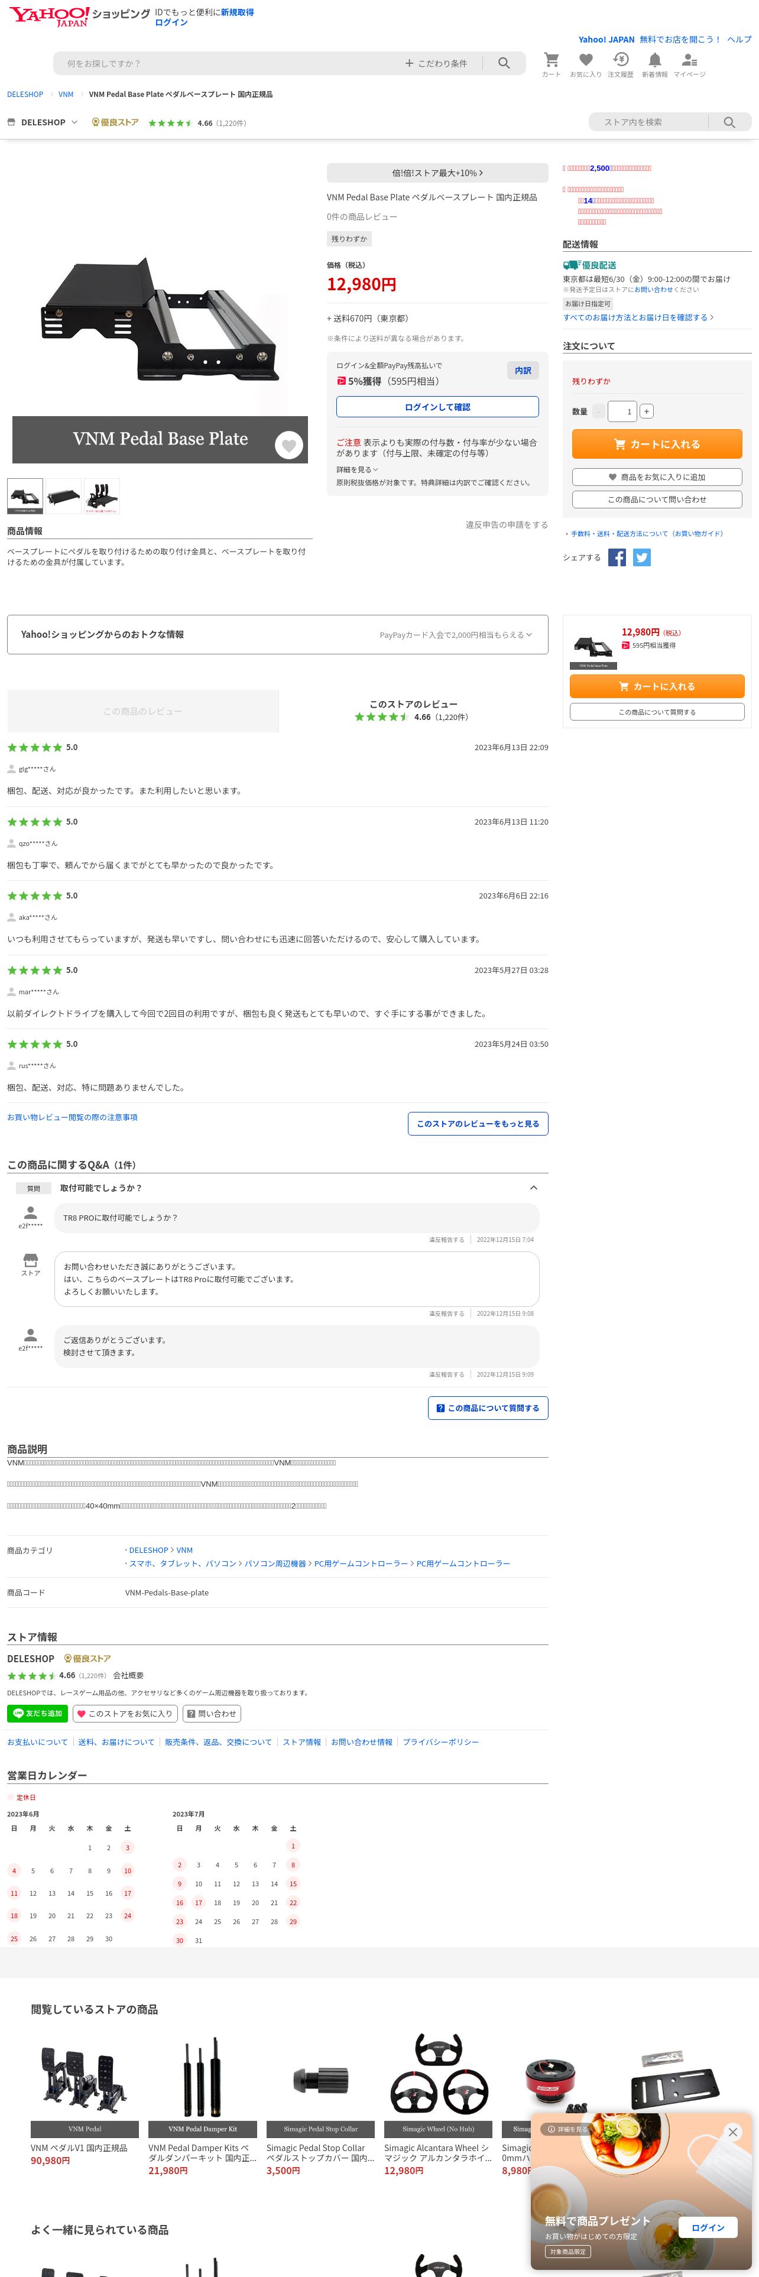This screenshot has height=2277, width=759.
Task: Collapse the 取付可能でしょうか？ Q&A item
Action: click(533, 1188)
